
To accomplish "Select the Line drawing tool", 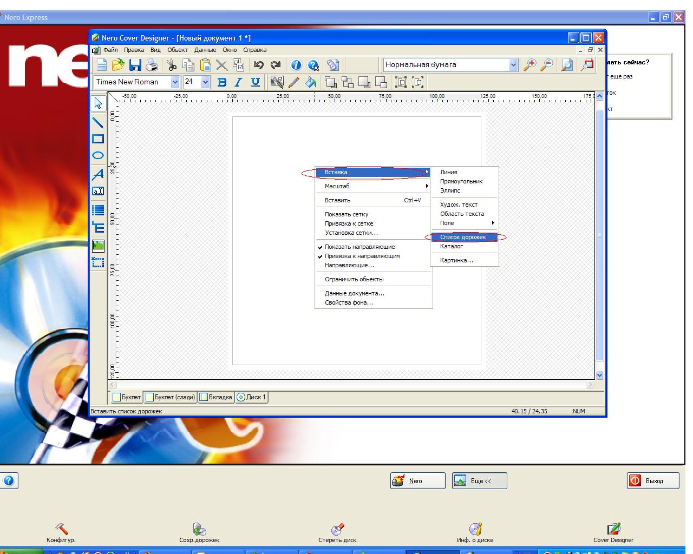I will pos(98,122).
